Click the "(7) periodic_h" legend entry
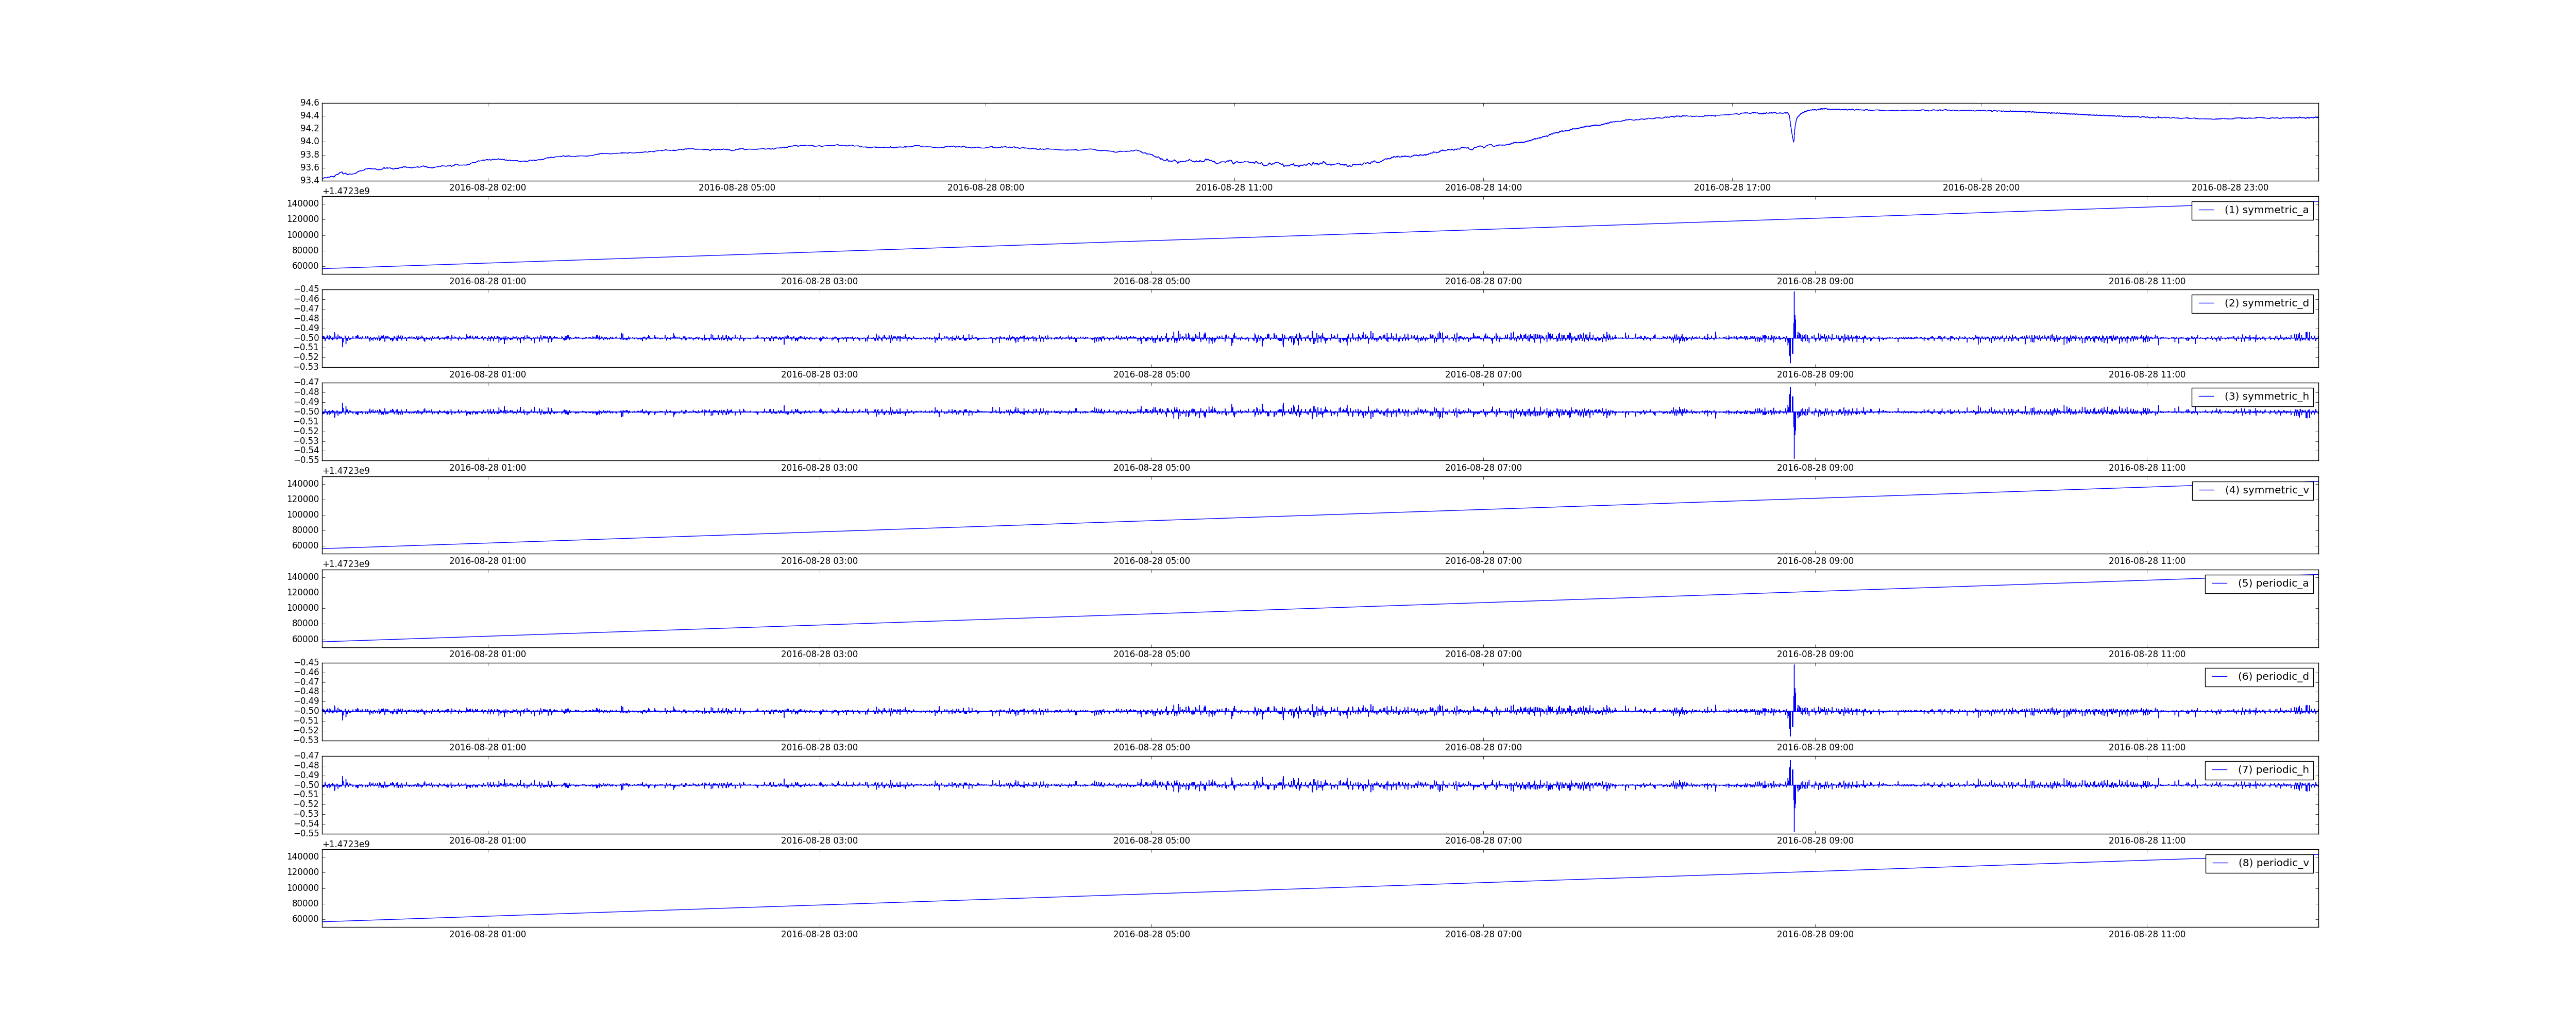The height and width of the screenshot is (1030, 2576). (x=2259, y=770)
